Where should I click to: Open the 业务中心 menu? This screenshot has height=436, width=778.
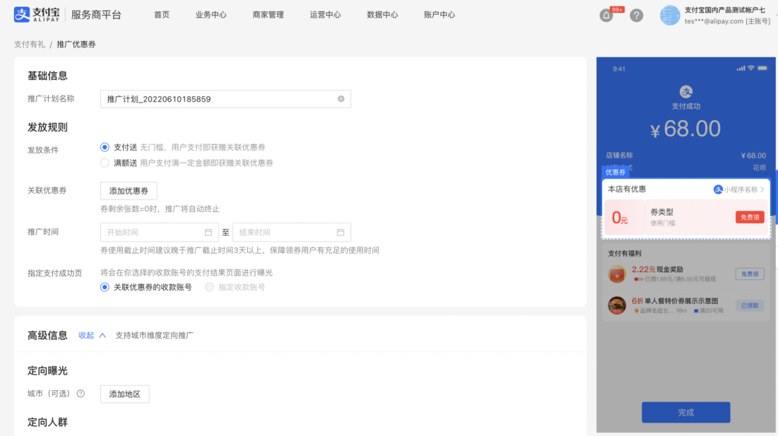pyautogui.click(x=211, y=15)
